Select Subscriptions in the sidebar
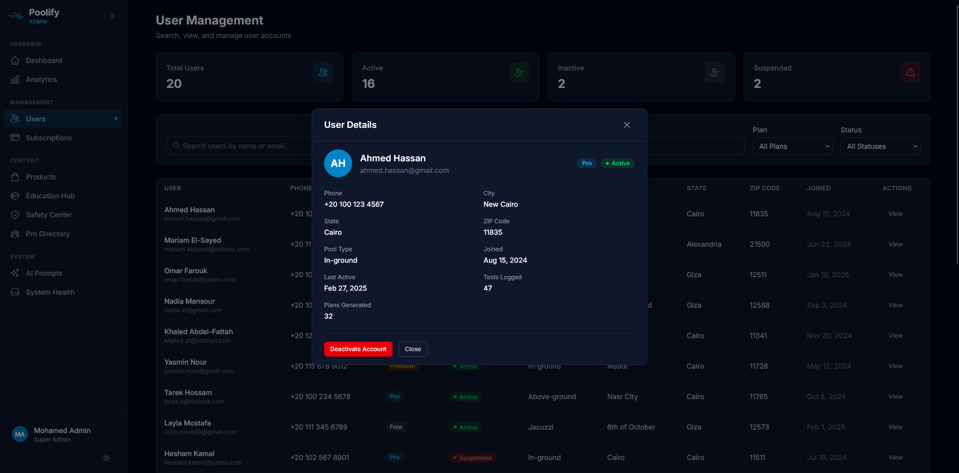The height and width of the screenshot is (473, 959). pos(63,138)
